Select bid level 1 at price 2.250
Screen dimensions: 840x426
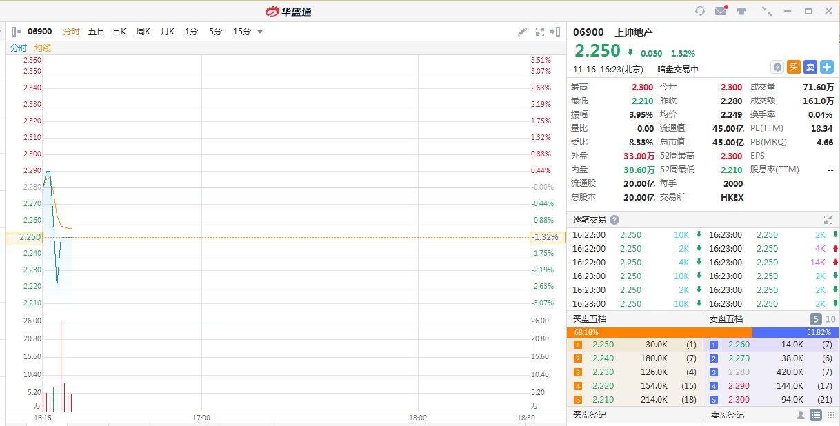pyautogui.click(x=634, y=345)
